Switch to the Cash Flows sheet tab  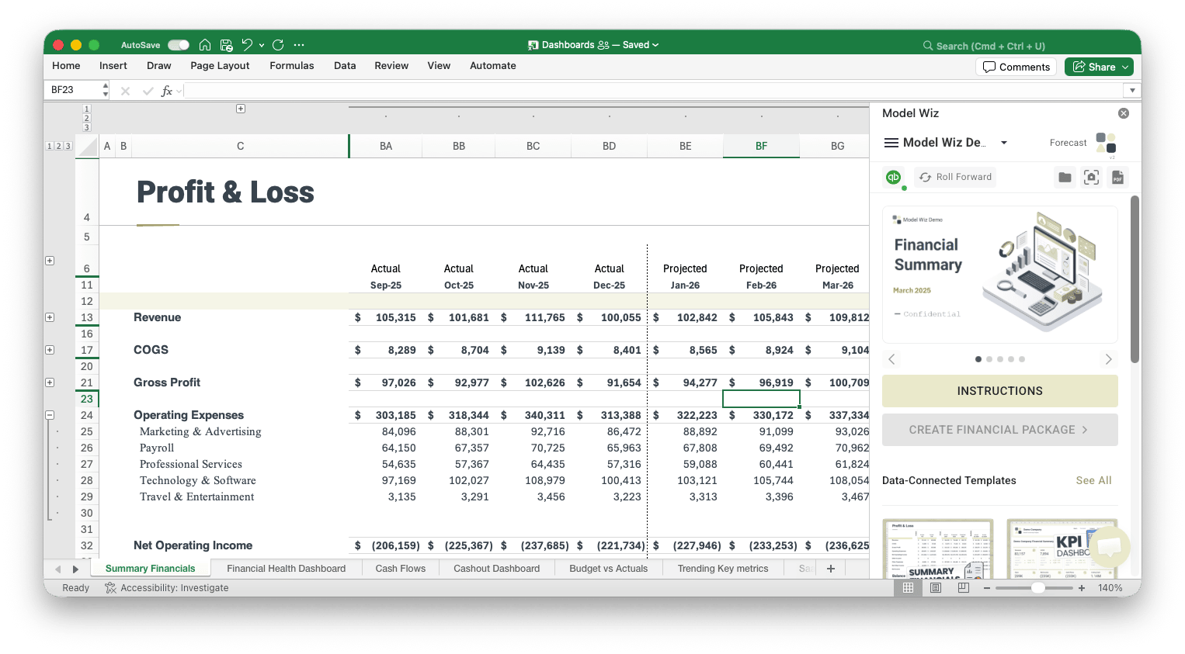(x=400, y=569)
